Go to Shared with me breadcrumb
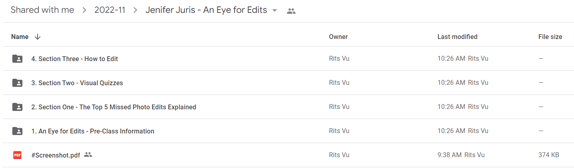The height and width of the screenshot is (168, 574). pyautogui.click(x=42, y=10)
